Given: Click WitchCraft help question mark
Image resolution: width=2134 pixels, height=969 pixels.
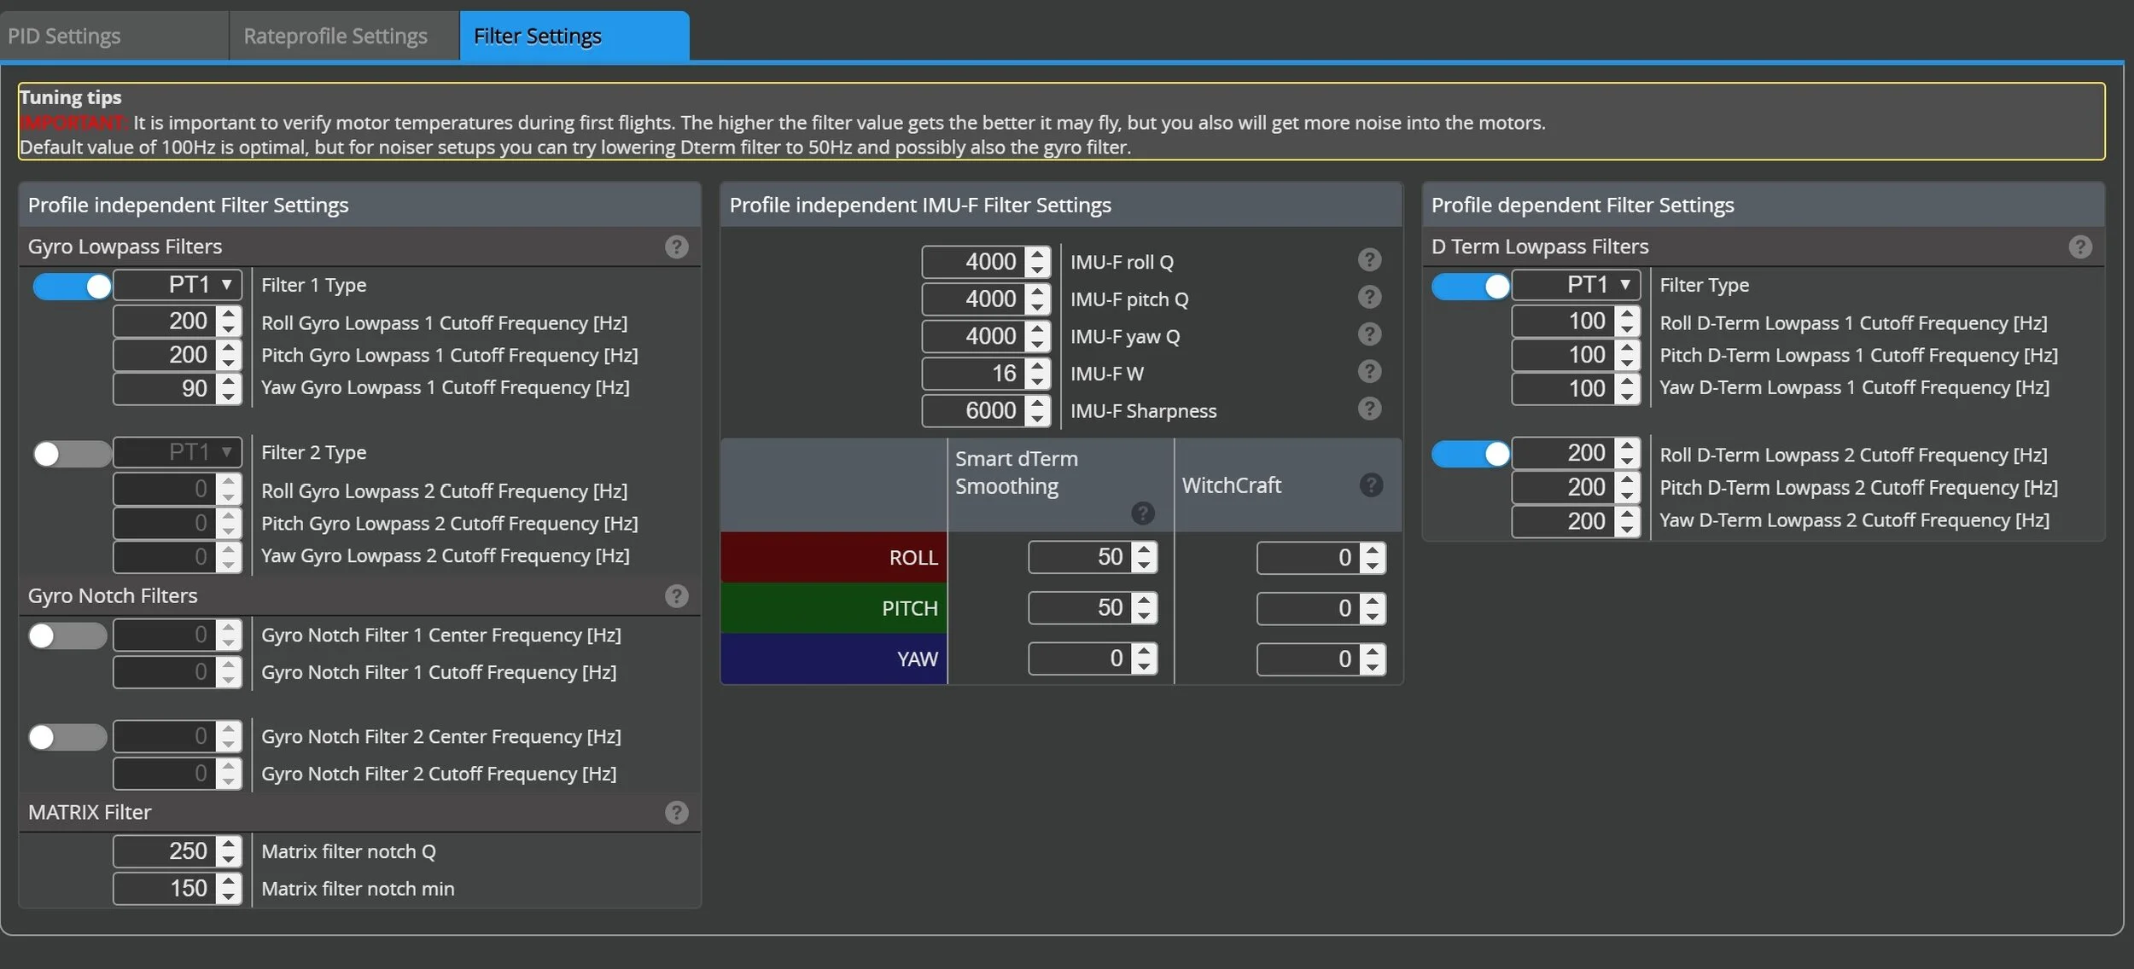Looking at the screenshot, I should [x=1371, y=485].
